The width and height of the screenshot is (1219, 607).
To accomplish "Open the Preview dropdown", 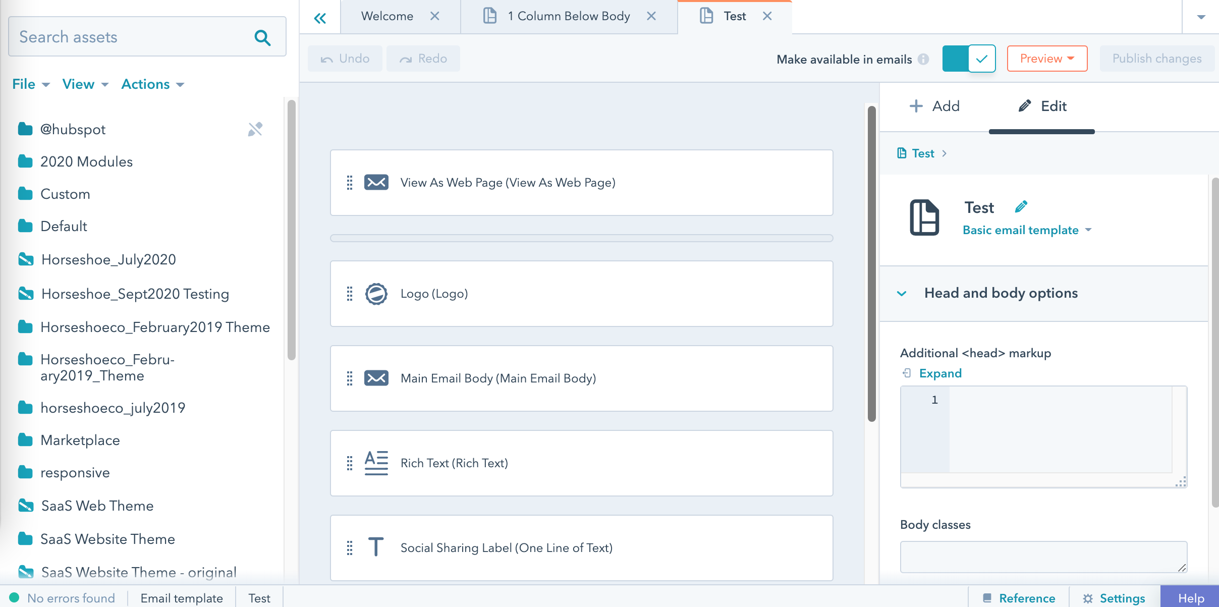I will pyautogui.click(x=1046, y=59).
